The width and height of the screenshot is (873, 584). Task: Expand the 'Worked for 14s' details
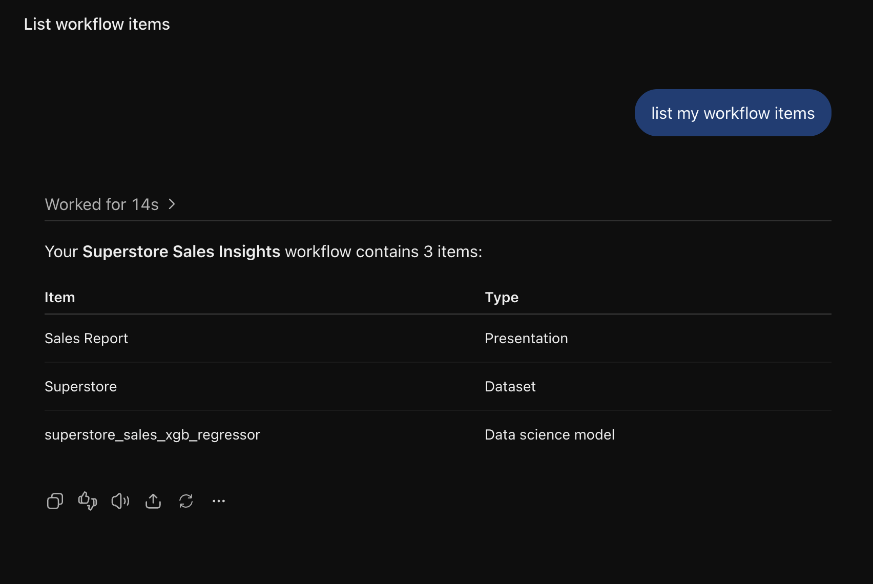(110, 204)
